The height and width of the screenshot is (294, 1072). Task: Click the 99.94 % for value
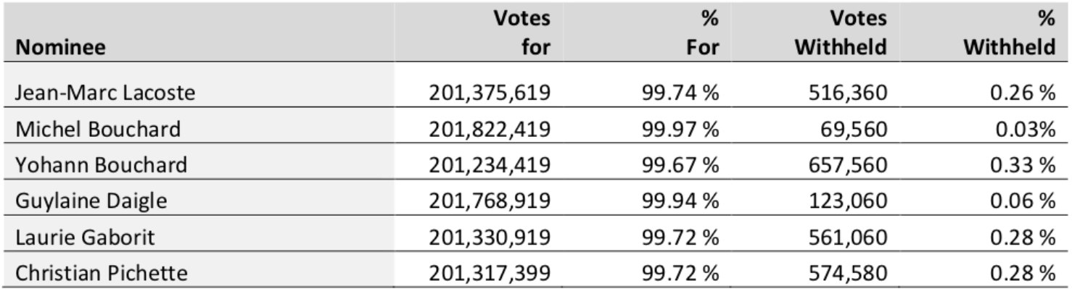680,201
